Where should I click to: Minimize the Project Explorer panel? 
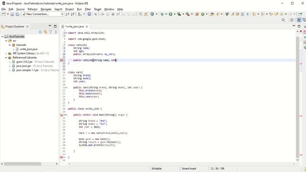pos(50,26)
